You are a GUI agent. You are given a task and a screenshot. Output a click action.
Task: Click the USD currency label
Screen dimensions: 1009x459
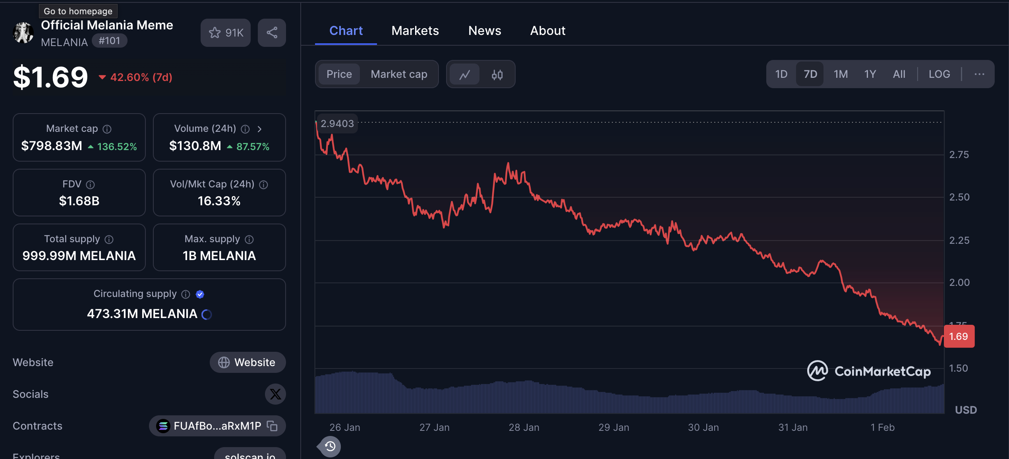pyautogui.click(x=966, y=410)
